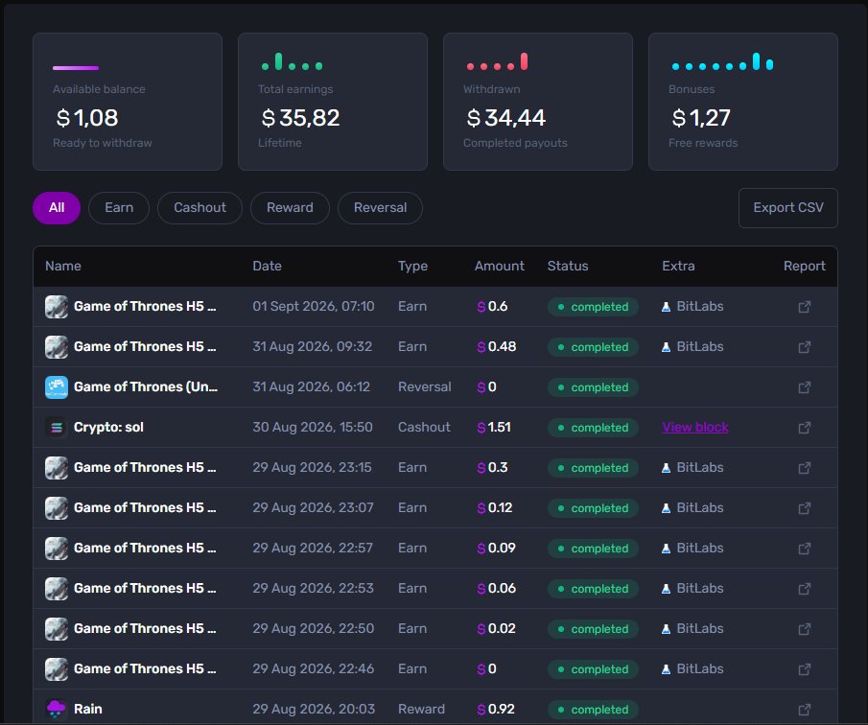The height and width of the screenshot is (725, 868).
Task: Click BitLabs flask icon in $0.6 row
Action: [666, 307]
